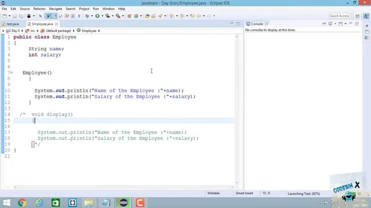371x208 pixels.
Task: Jump to Last Edit Location icon
Action: 192,16
